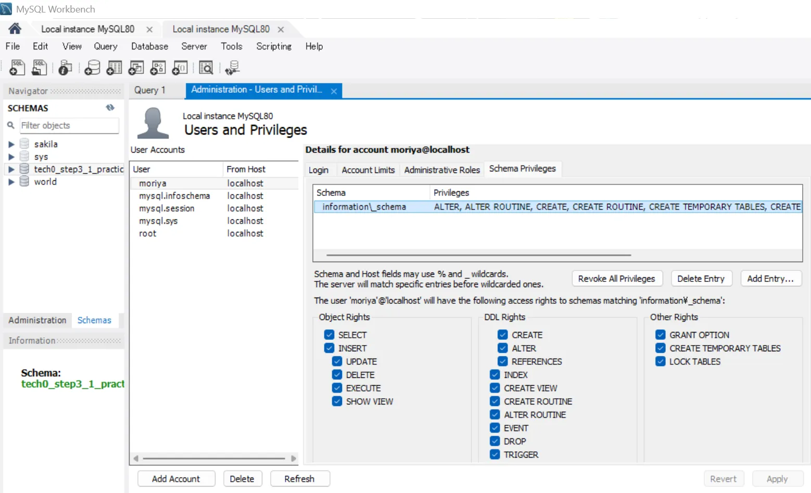Create a new SQL tab
The height and width of the screenshot is (493, 811).
point(17,67)
